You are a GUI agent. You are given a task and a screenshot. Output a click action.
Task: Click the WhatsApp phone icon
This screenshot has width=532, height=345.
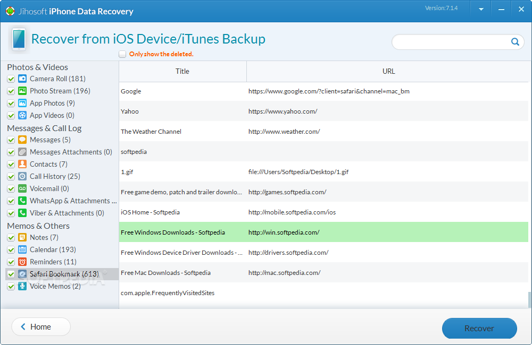click(22, 201)
